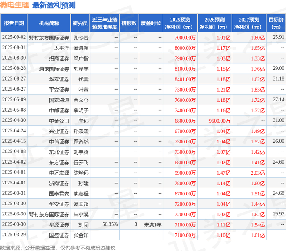Select the 2025预测净利润 column header
This screenshot has width=286, height=251.
point(180,23)
